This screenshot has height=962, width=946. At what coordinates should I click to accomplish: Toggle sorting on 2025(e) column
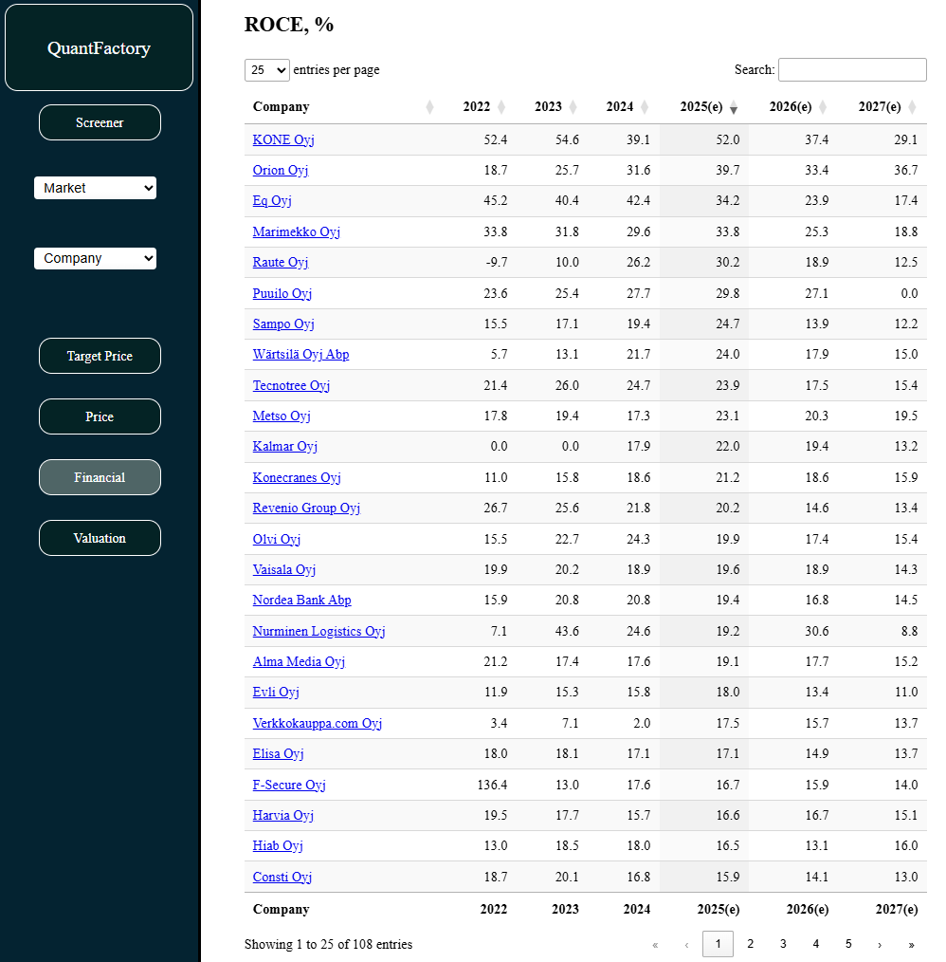(x=733, y=107)
